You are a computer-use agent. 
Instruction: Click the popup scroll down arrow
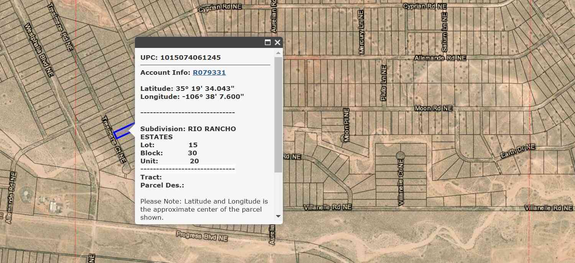point(278,216)
